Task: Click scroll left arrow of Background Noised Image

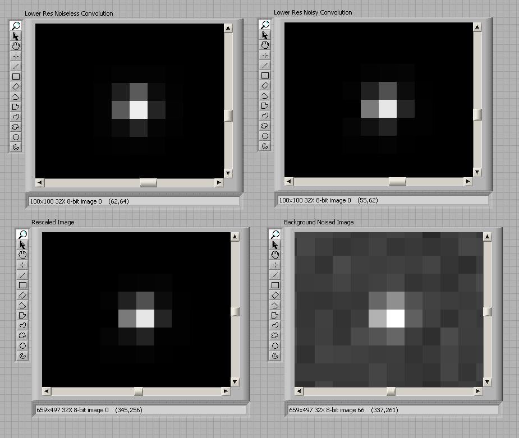Action: [298, 391]
